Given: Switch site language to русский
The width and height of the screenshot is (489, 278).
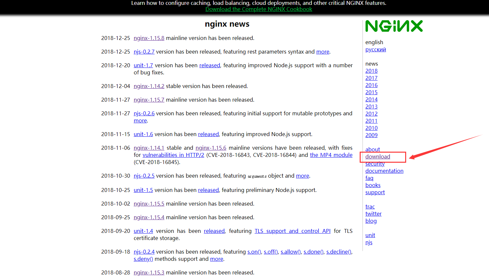Looking at the screenshot, I should (375, 49).
